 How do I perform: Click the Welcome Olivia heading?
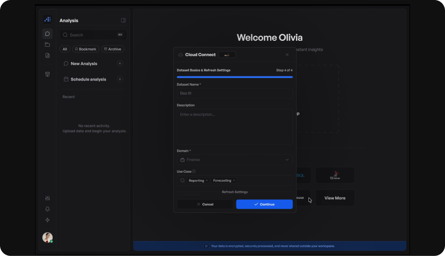pos(270,38)
